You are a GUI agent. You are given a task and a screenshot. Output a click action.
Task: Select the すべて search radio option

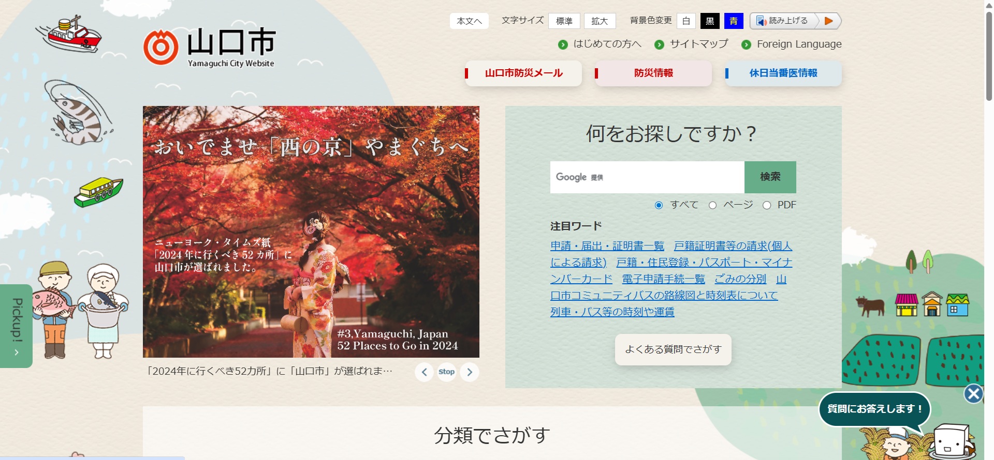tap(659, 205)
